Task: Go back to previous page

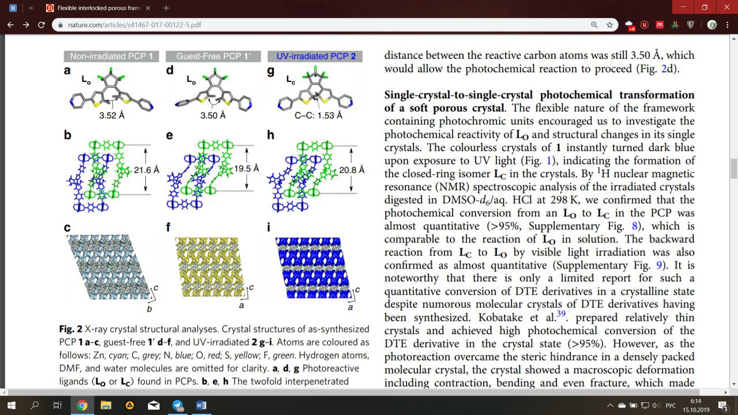Action: point(10,25)
